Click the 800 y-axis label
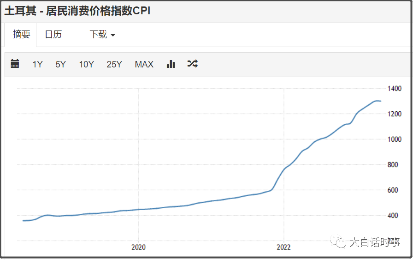Image resolution: width=413 pixels, height=260 pixels. pyautogui.click(x=393, y=165)
